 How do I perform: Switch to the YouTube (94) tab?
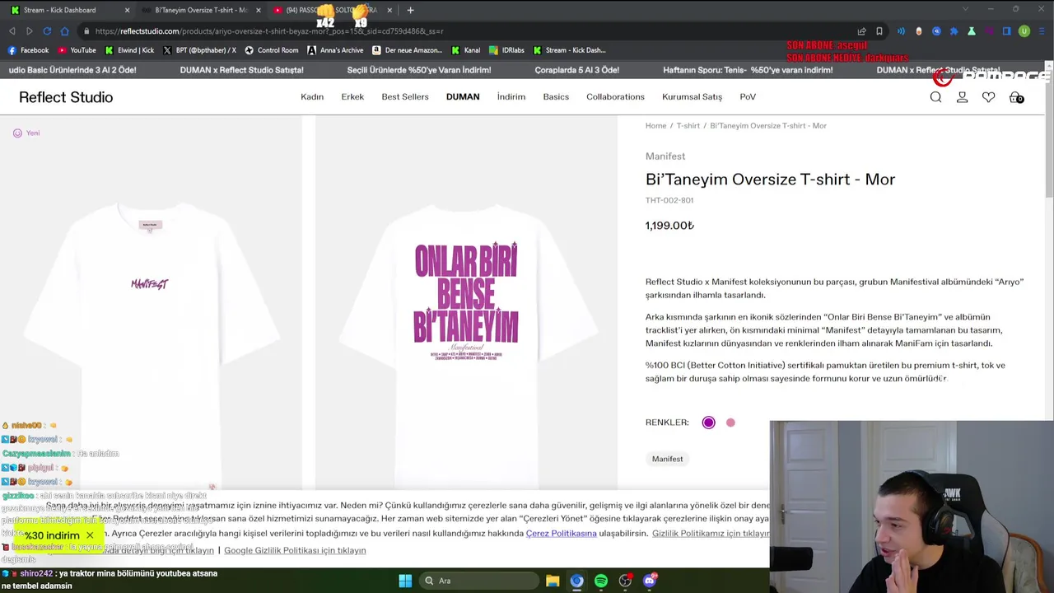(329, 10)
